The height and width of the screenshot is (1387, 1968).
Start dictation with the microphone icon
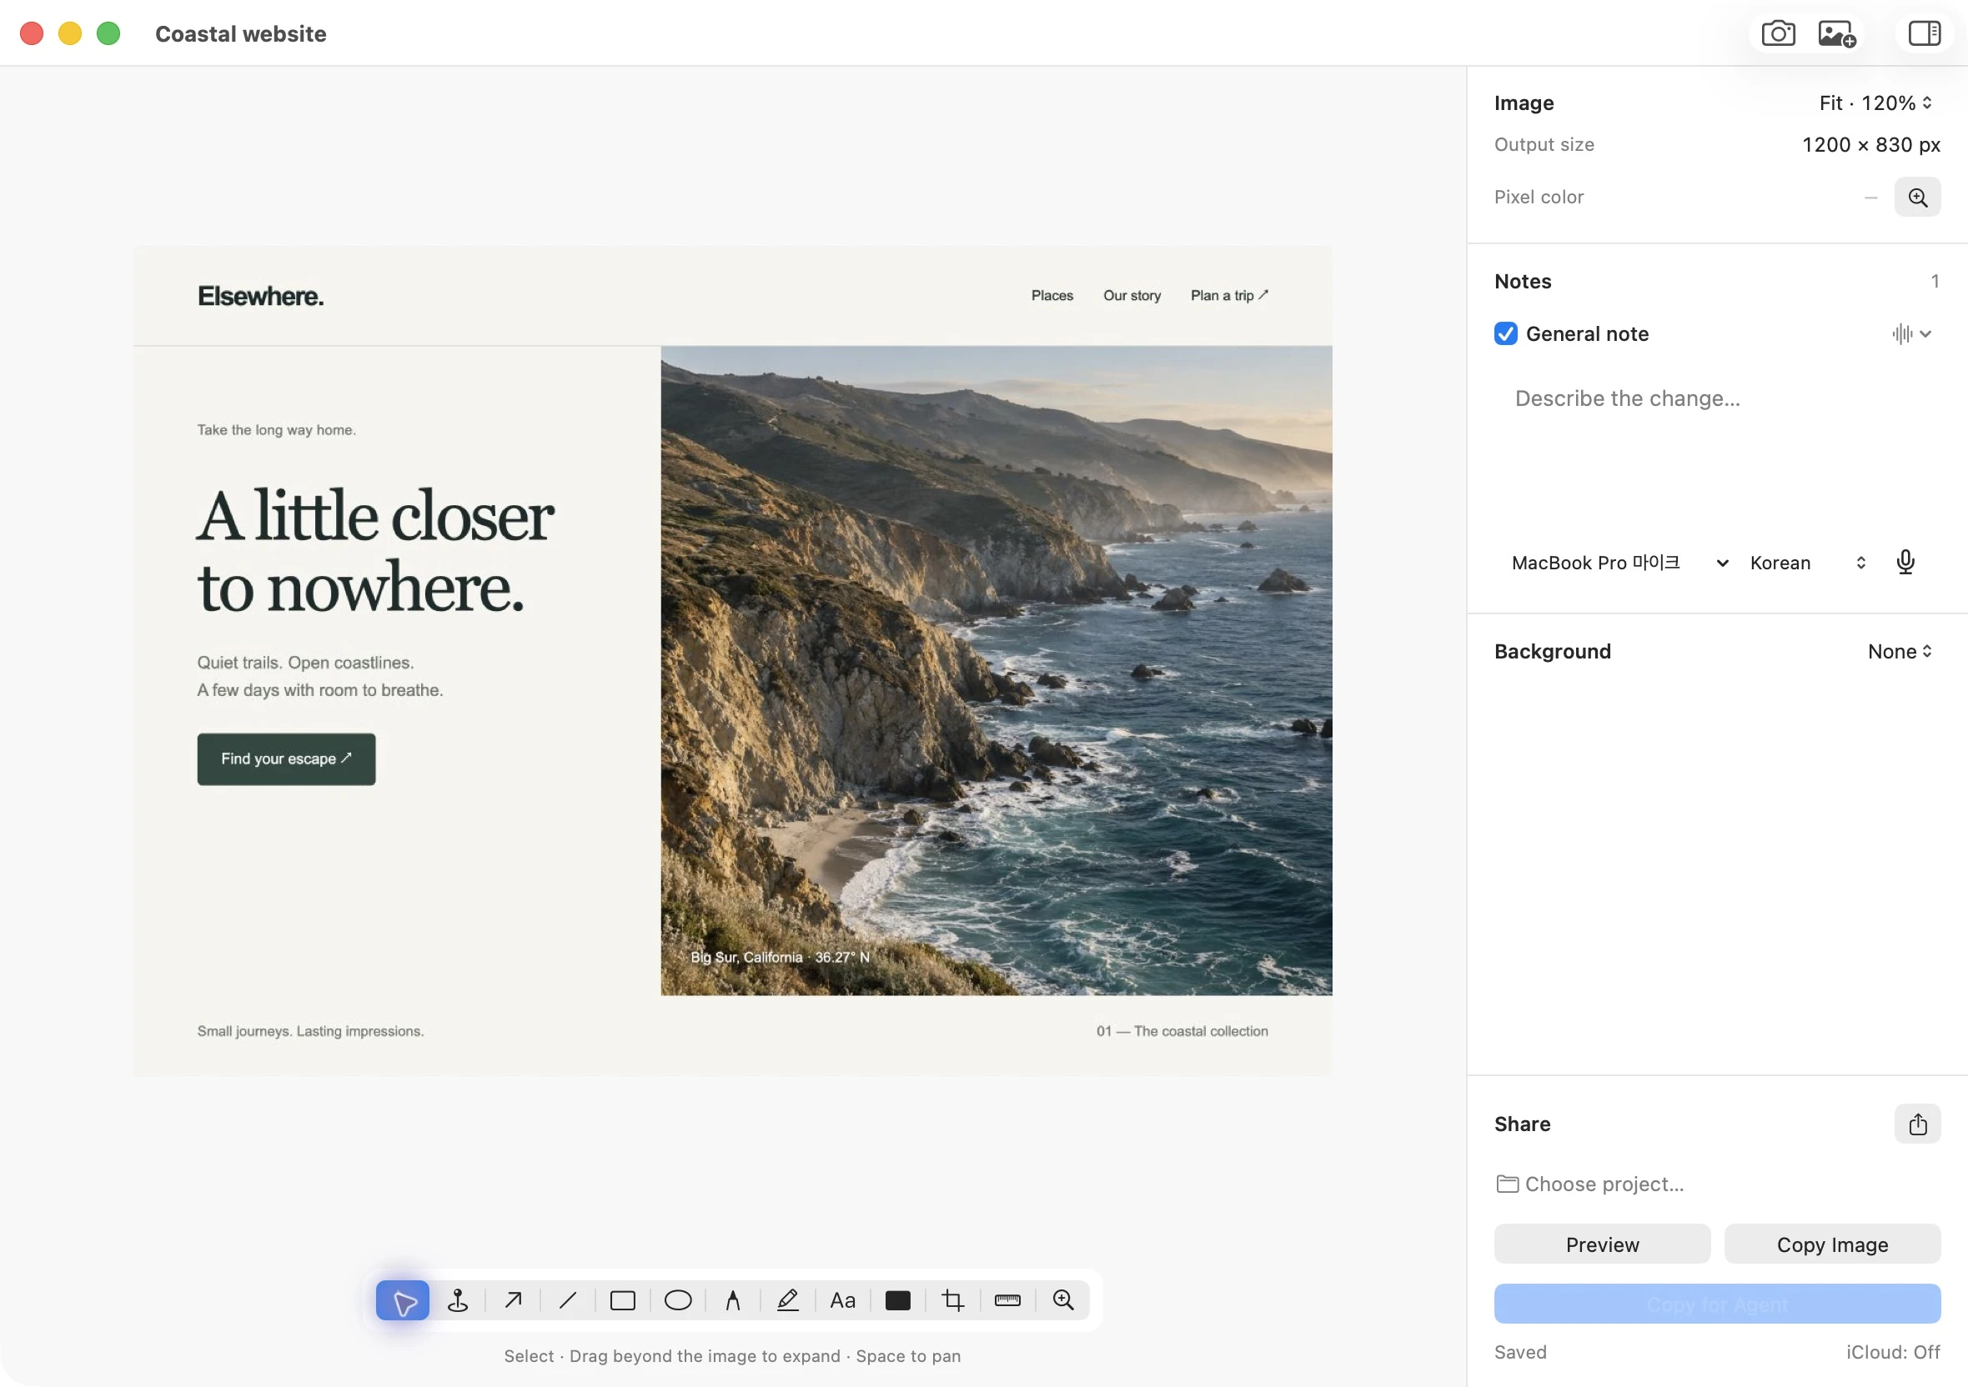tap(1905, 563)
